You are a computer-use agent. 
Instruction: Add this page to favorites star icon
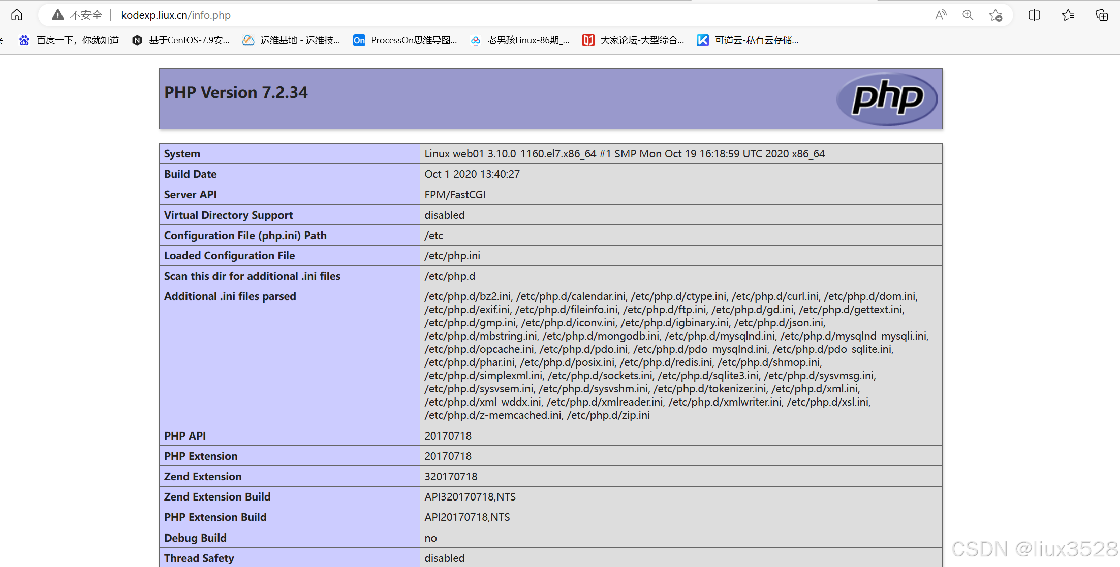click(x=995, y=15)
